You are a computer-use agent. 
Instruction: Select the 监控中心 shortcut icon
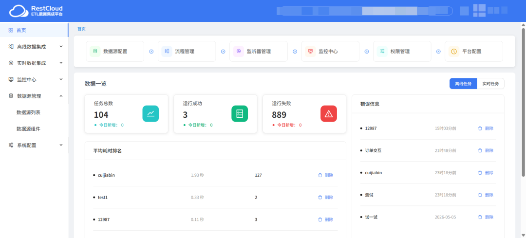point(310,52)
